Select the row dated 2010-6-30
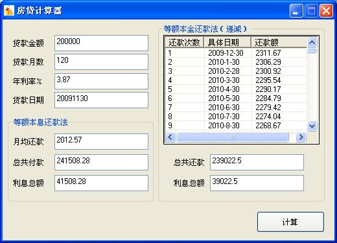Image resolution: width=337 pixels, height=243 pixels. pyautogui.click(x=236, y=108)
